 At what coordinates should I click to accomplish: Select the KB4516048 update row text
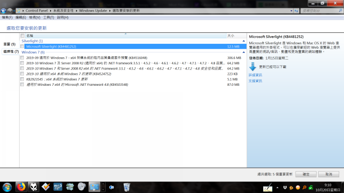(x=86, y=58)
